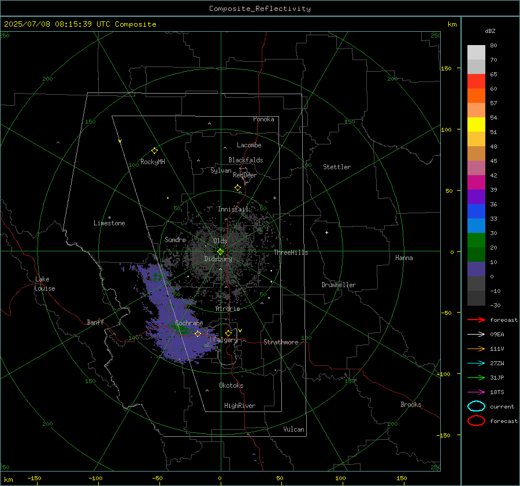Click the Limestone label

click(x=109, y=223)
